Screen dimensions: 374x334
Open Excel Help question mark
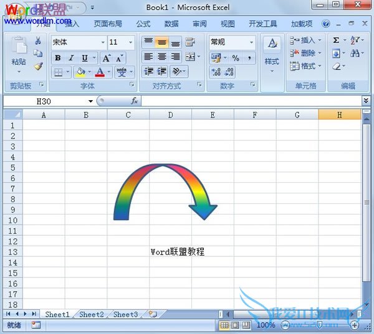pyautogui.click(x=325, y=24)
